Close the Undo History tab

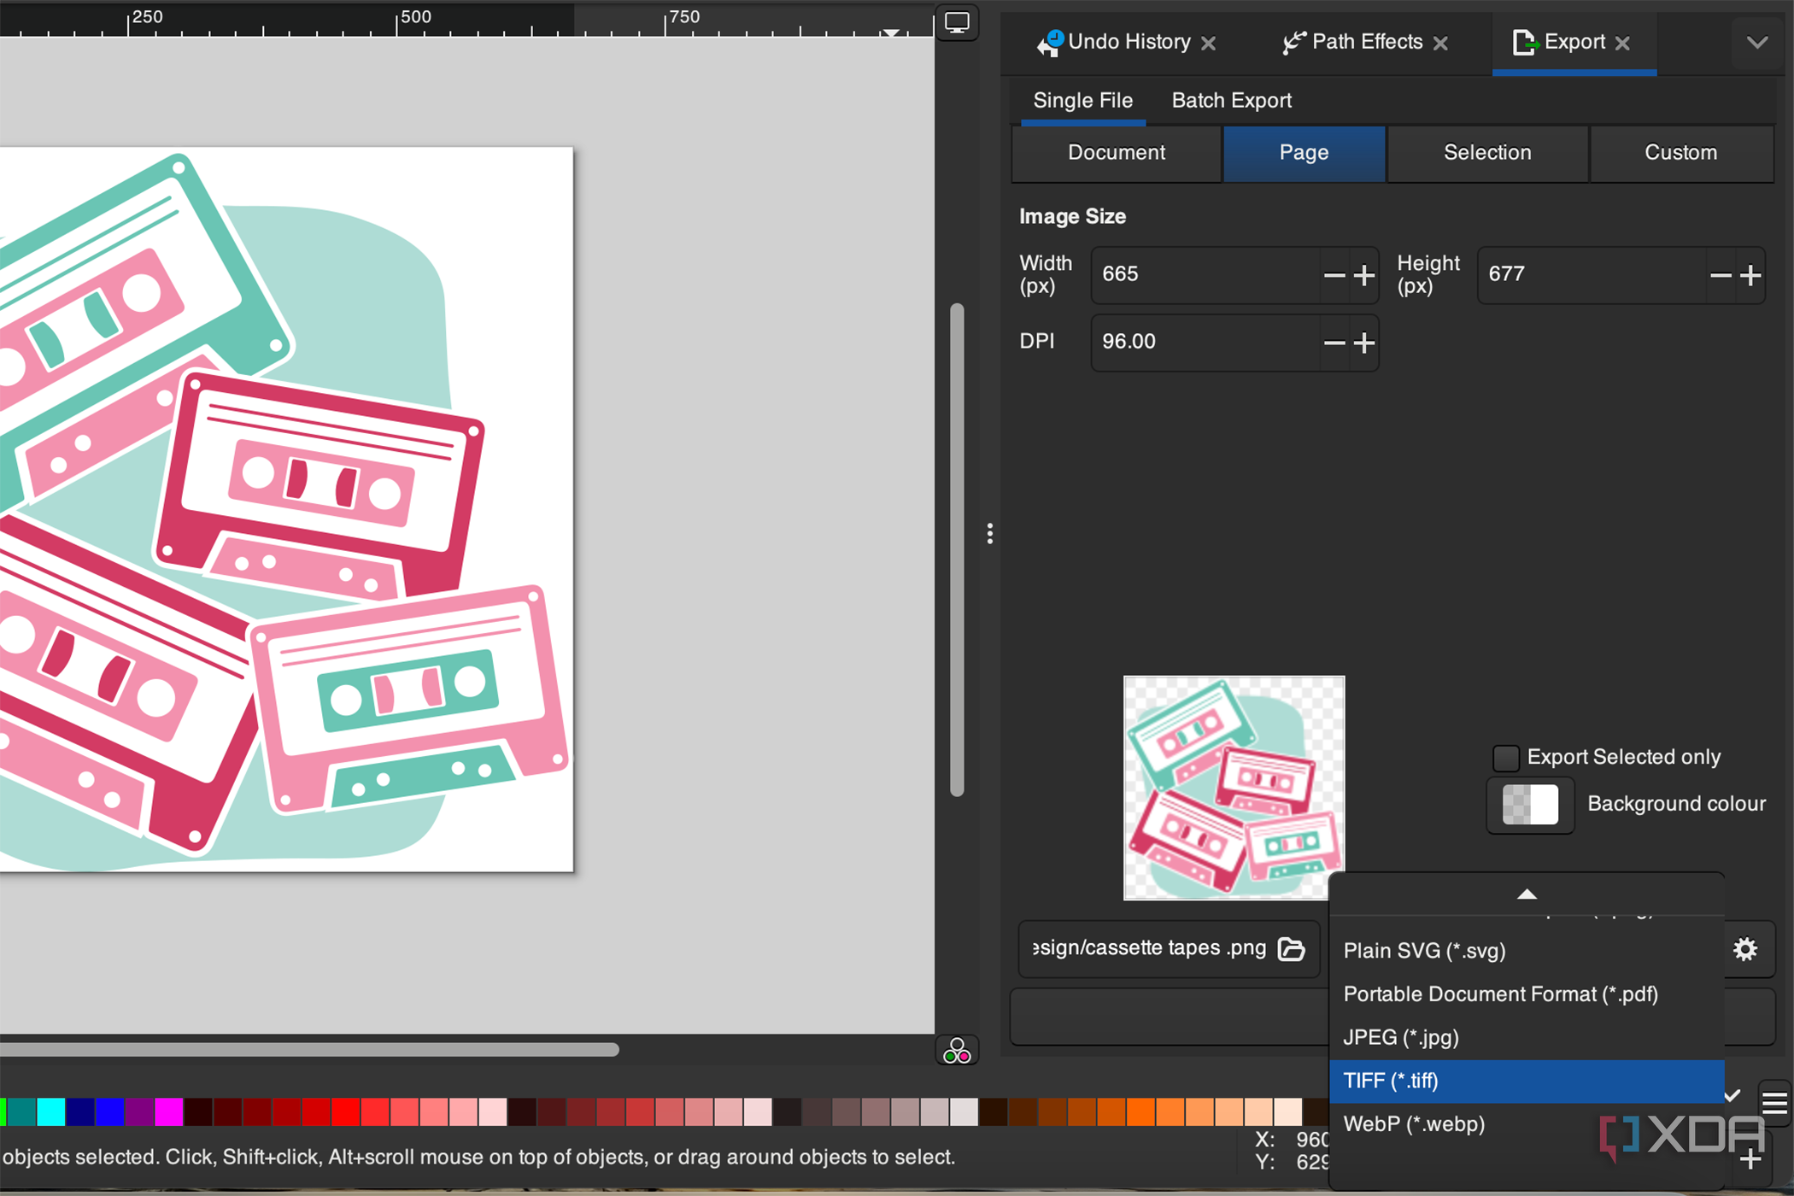coord(1208,43)
